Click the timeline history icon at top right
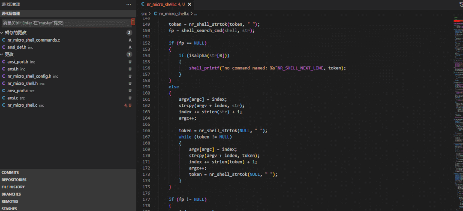This screenshot has width=463, height=211. pyautogui.click(x=460, y=4)
